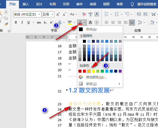Toggle italic formatting
Viewport: 158px width, 128px height.
coord(22,22)
